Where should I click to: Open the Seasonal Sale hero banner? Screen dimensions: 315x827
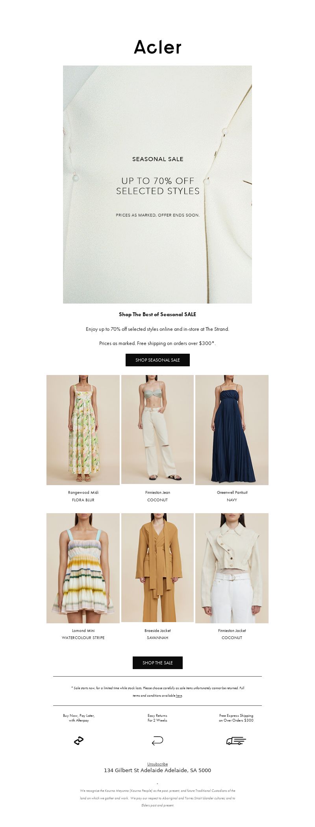(x=157, y=184)
